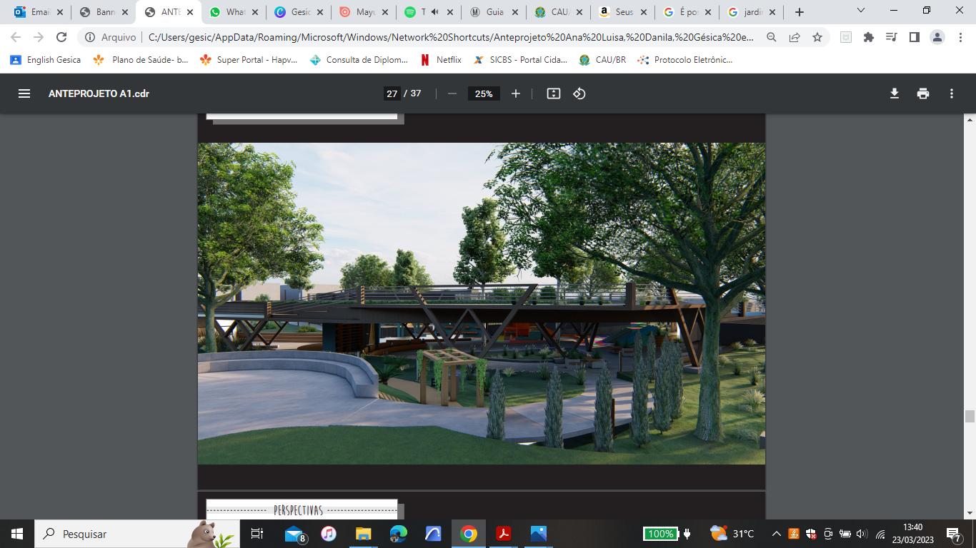Open PDF viewer more actions menu

click(x=952, y=93)
